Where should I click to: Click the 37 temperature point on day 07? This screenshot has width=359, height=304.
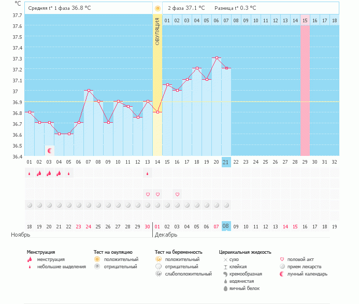(x=89, y=91)
